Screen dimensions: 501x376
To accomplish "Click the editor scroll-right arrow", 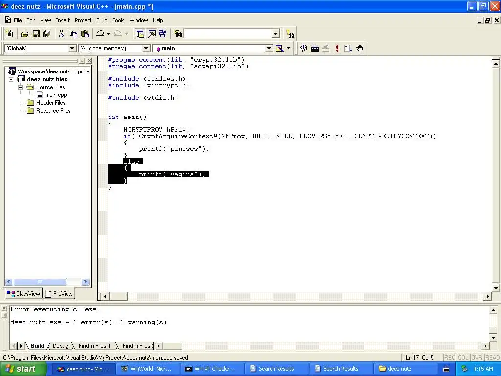I will [488, 296].
